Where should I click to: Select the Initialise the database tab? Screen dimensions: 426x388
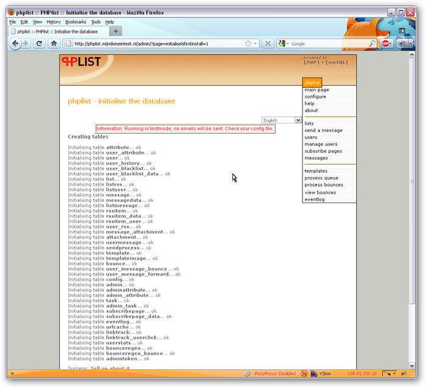coord(58,32)
